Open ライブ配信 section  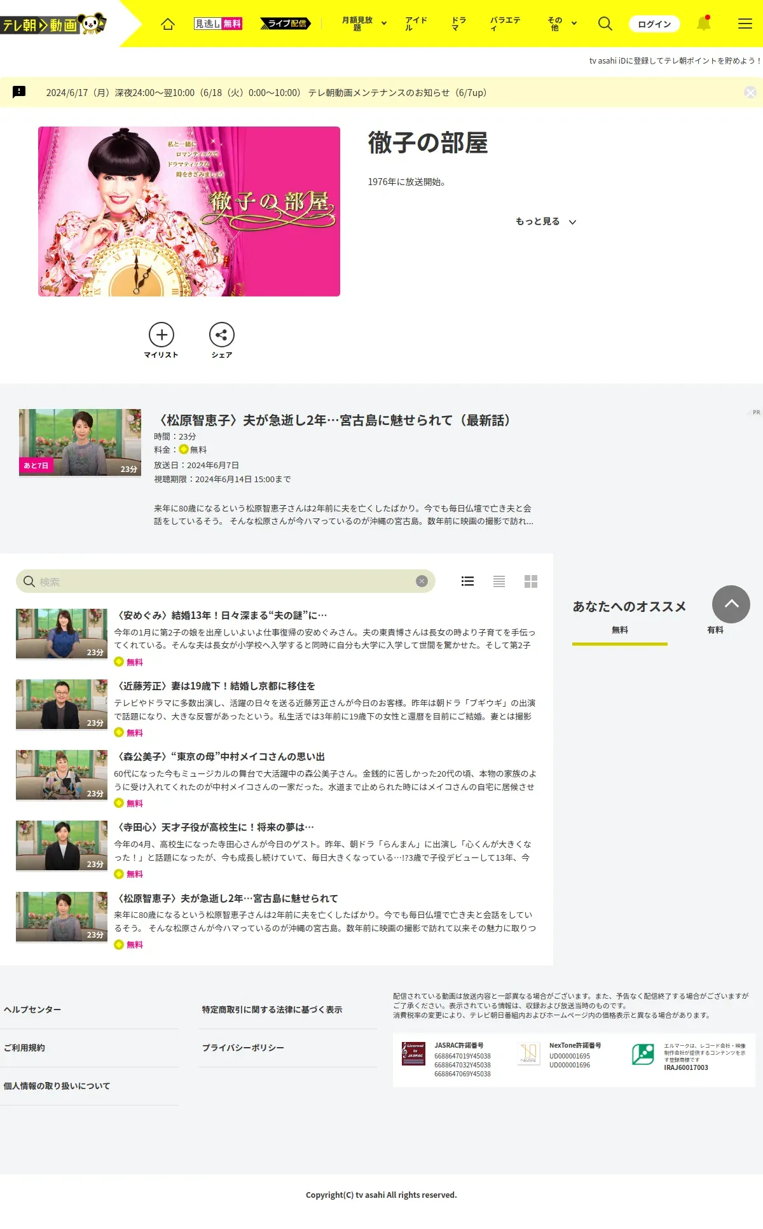point(285,24)
